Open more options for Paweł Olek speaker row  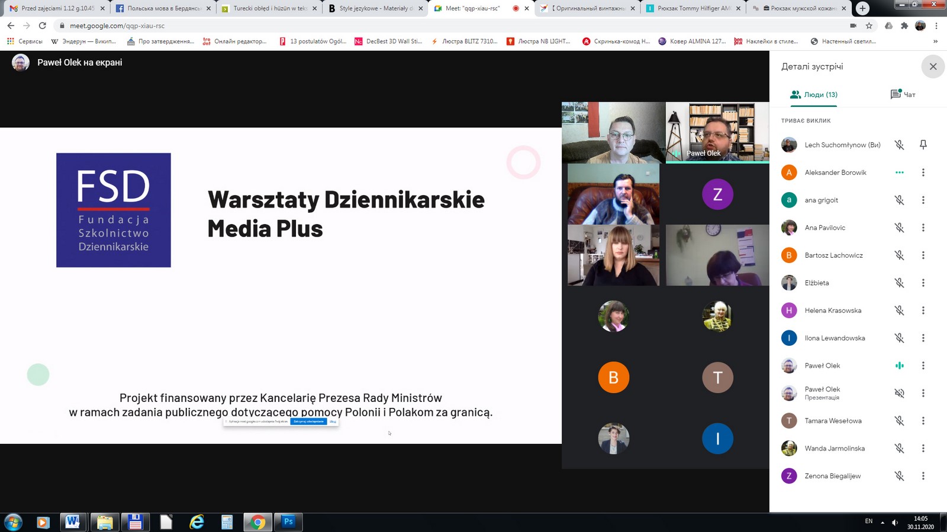click(923, 365)
